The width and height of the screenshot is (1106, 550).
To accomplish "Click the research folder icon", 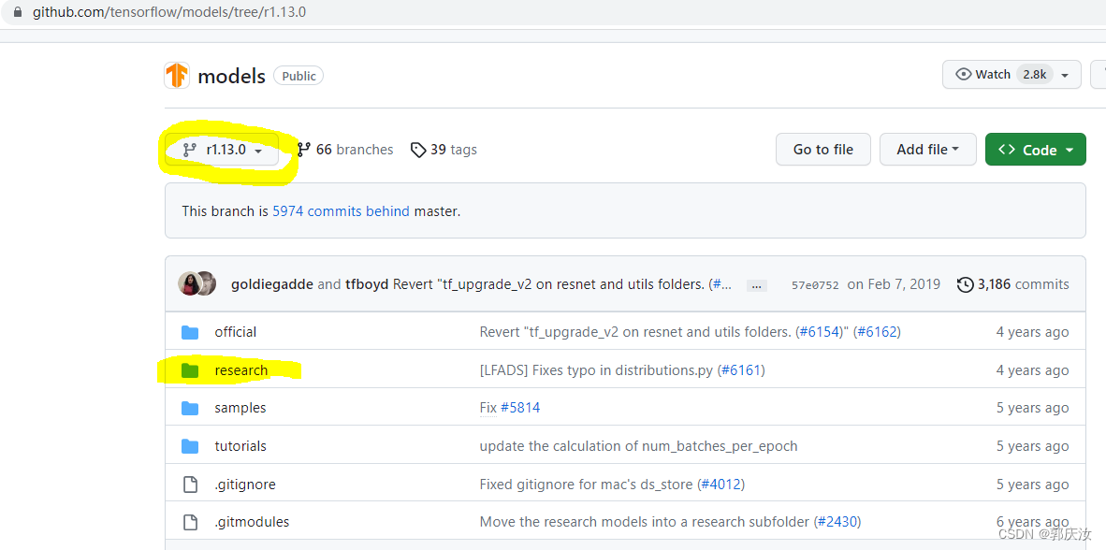I will point(190,370).
